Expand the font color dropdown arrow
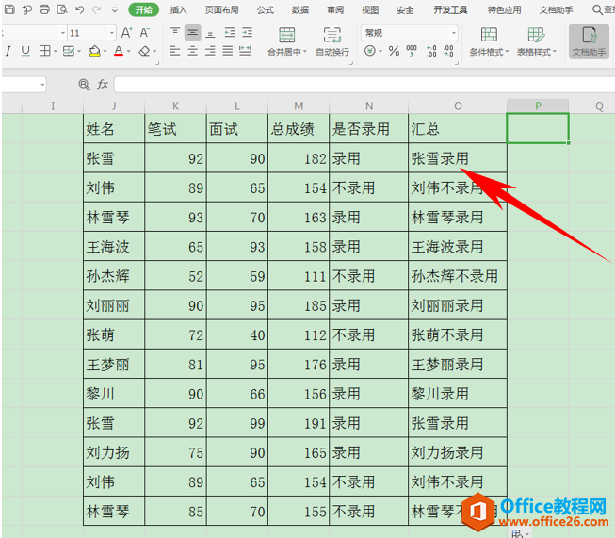Viewport: 615px width, 538px height. (x=128, y=52)
